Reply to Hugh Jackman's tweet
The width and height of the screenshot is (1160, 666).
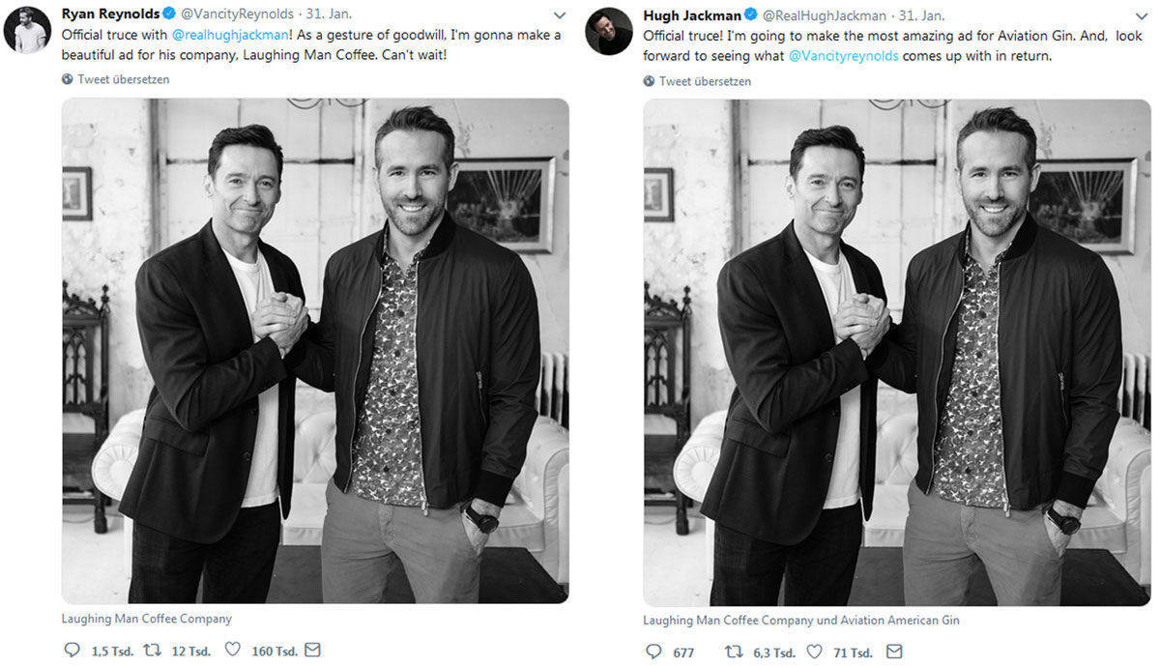653,652
